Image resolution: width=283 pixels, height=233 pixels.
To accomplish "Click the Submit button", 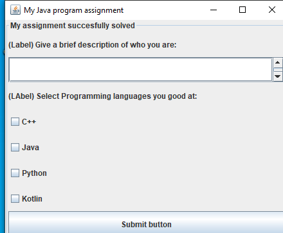I will (146, 223).
